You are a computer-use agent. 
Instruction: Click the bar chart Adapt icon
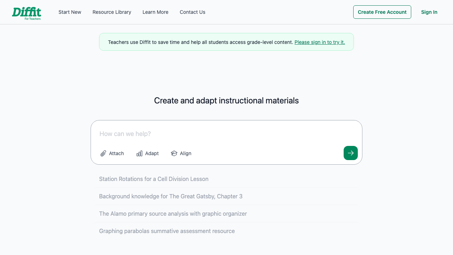click(x=139, y=153)
